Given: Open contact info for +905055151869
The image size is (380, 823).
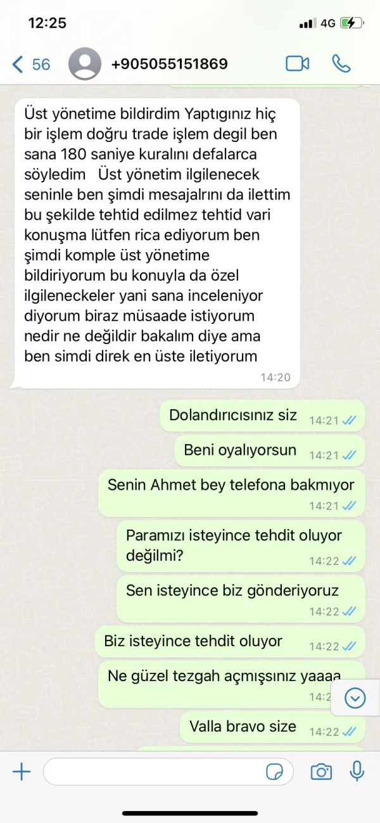Looking at the screenshot, I should (x=169, y=64).
